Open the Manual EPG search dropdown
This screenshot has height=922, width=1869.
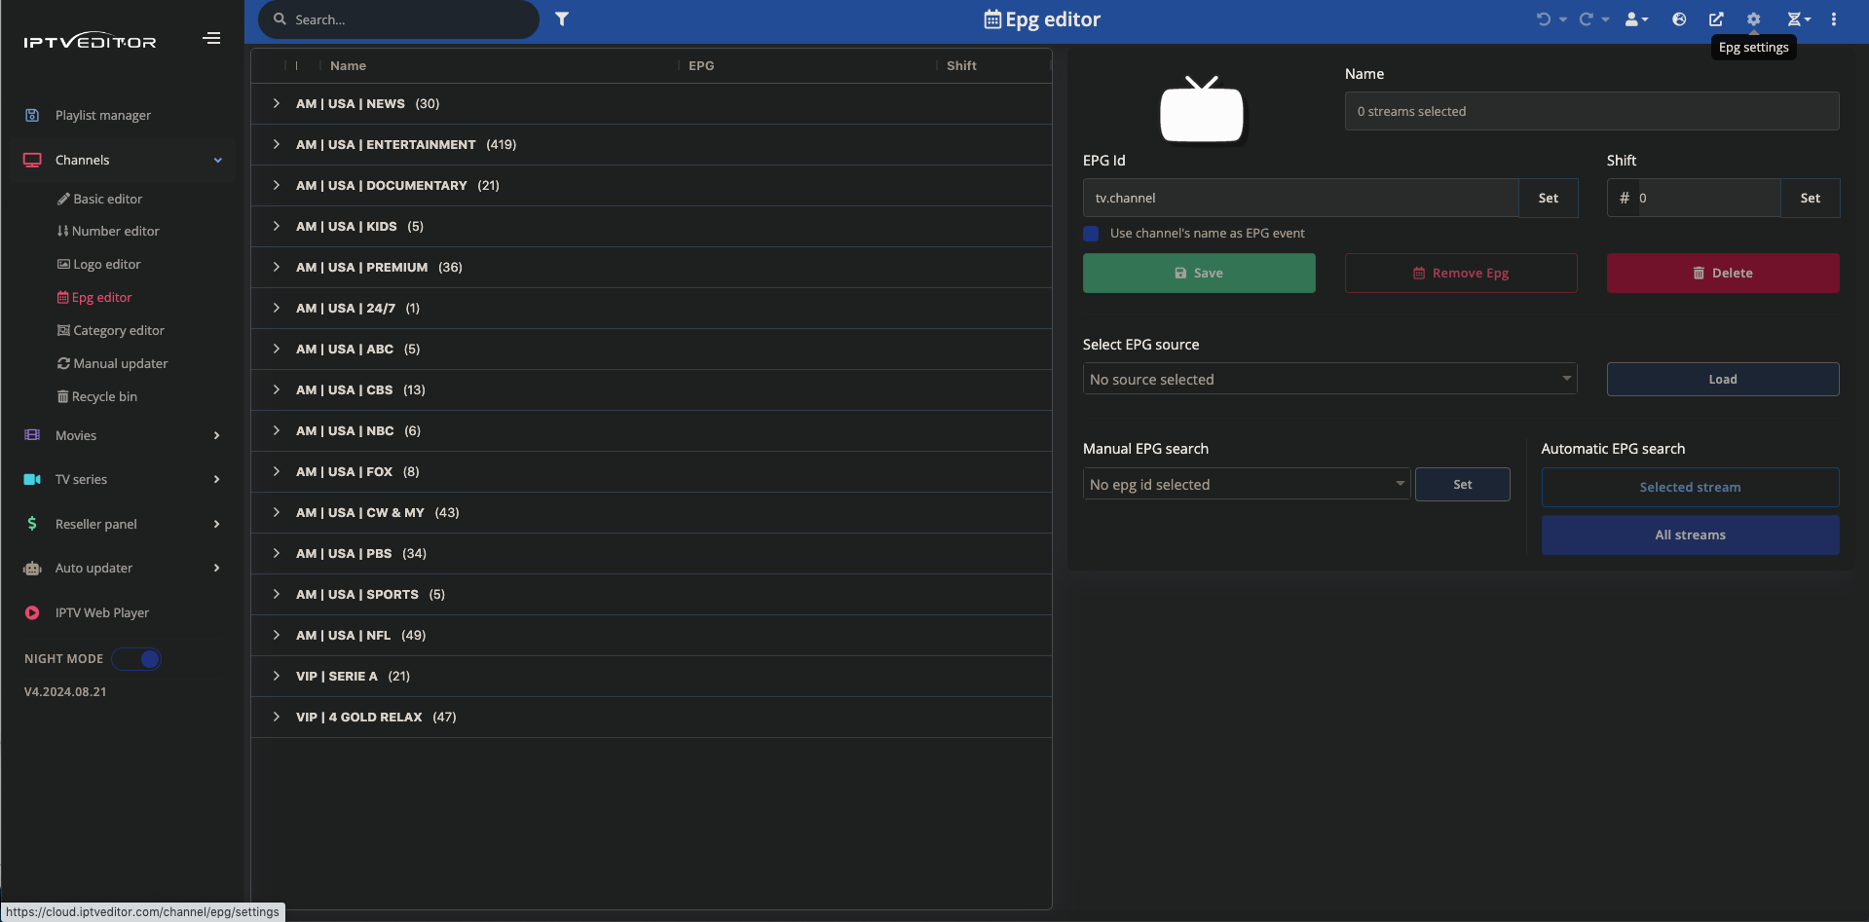(x=1246, y=484)
